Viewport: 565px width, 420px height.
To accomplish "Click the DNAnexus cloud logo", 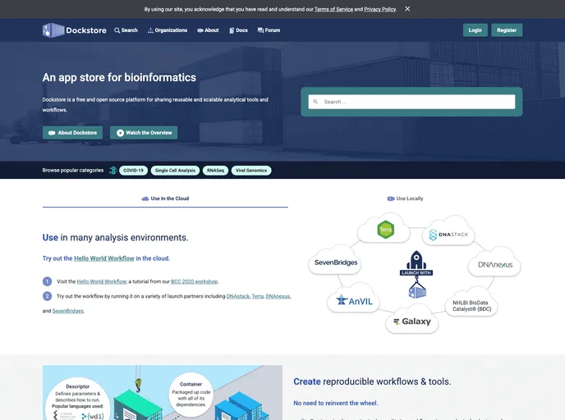I will [494, 264].
